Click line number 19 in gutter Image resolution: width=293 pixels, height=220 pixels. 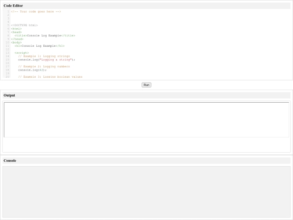(8, 73)
